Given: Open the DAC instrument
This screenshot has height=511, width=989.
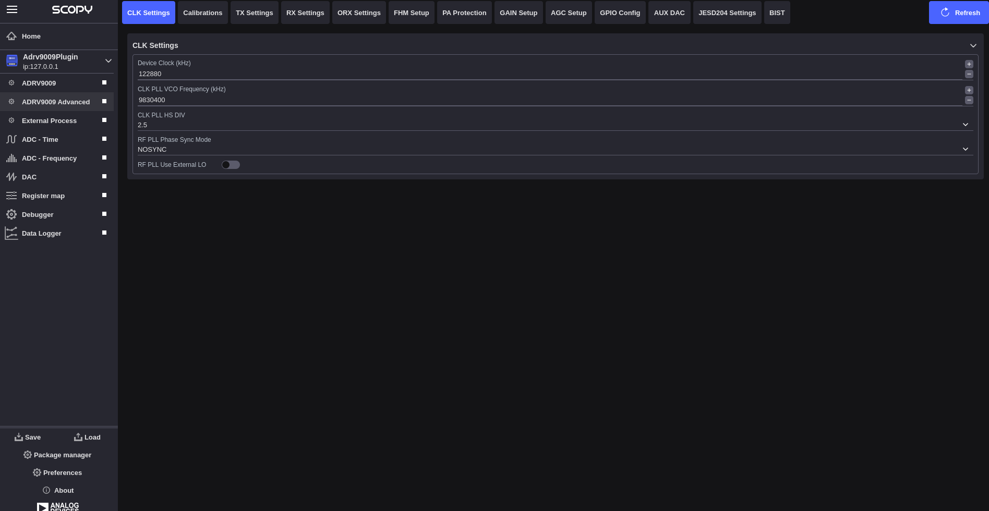Looking at the screenshot, I should 29,177.
